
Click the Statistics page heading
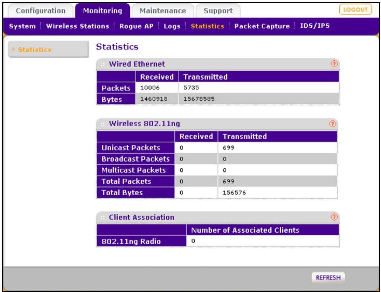pyautogui.click(x=117, y=47)
